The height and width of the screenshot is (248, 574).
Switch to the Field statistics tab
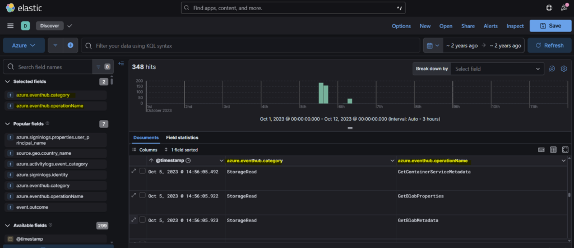click(x=182, y=137)
